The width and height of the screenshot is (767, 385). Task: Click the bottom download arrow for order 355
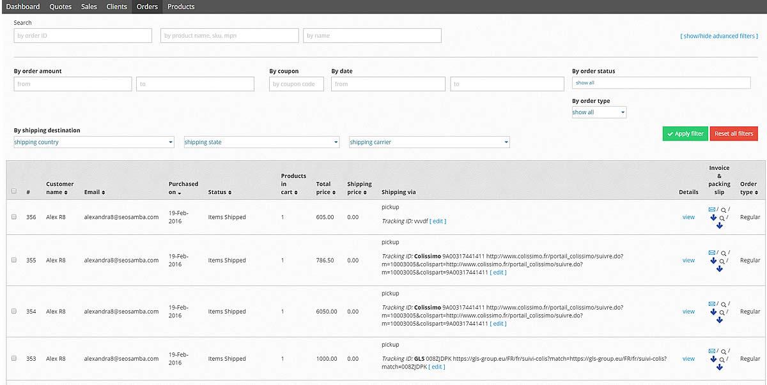click(719, 269)
